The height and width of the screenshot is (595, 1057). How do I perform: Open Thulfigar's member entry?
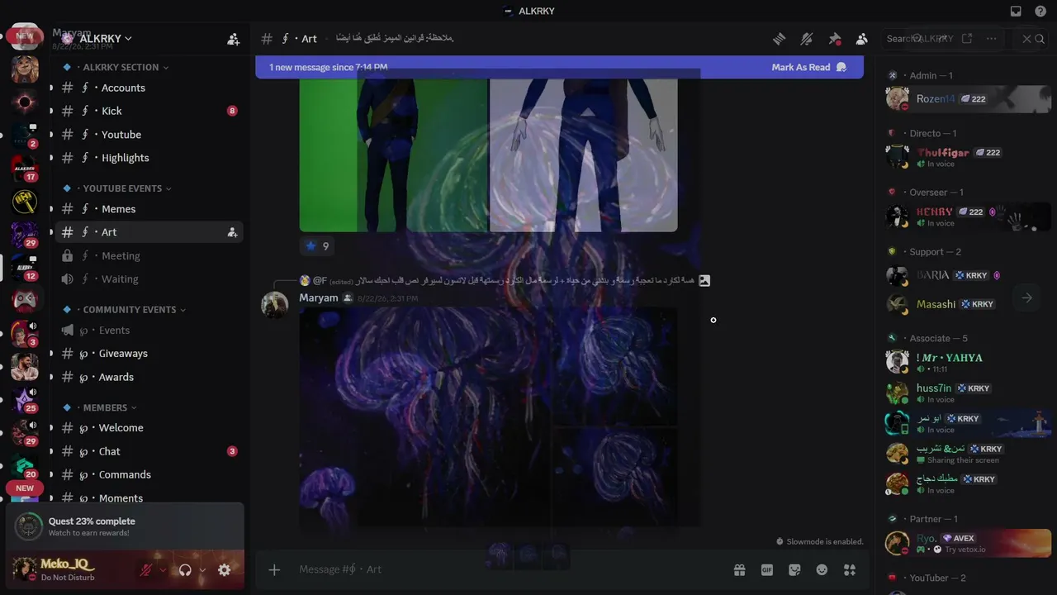[x=968, y=156]
